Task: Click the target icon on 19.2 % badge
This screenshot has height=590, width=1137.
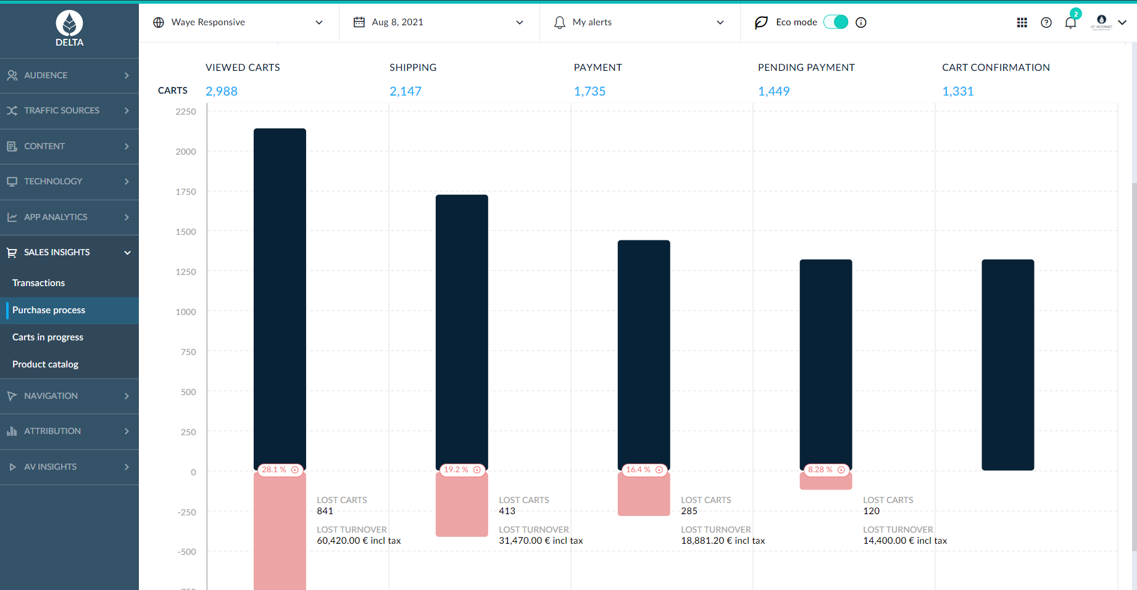Action: 477,470
